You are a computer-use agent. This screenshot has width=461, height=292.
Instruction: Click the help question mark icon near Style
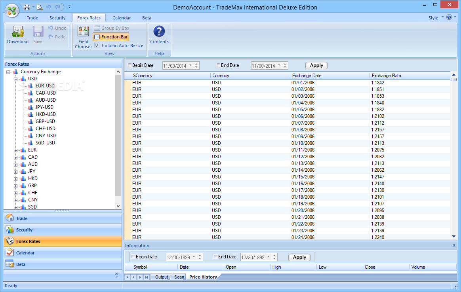pyautogui.click(x=449, y=17)
